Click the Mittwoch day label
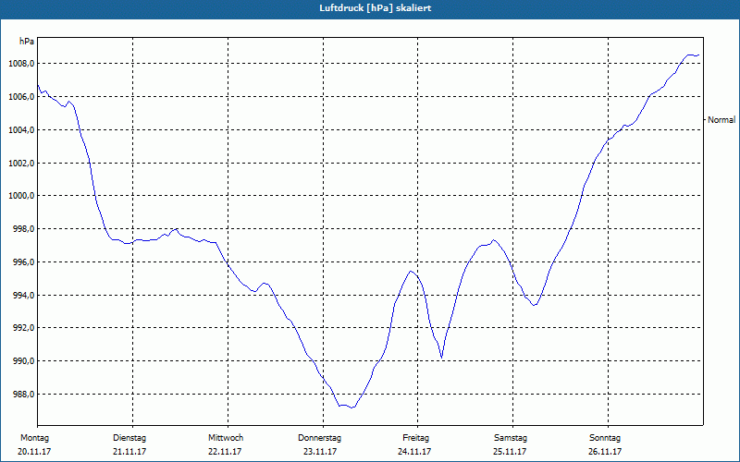This screenshot has height=462, width=740. coord(226,438)
